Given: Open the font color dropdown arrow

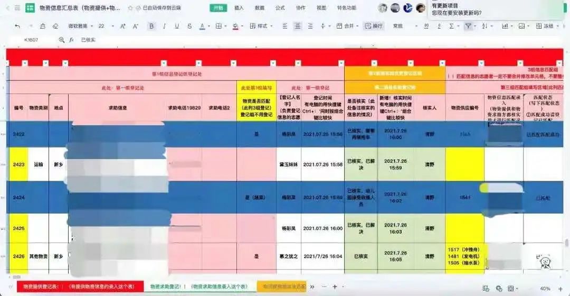Looking at the screenshot, I should (x=209, y=26).
